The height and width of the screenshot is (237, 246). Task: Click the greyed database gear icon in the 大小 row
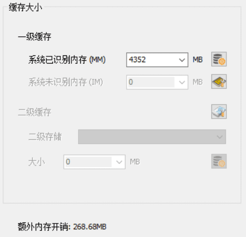click(x=219, y=161)
